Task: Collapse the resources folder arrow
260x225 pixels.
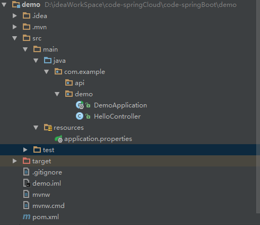Action: (x=36, y=128)
